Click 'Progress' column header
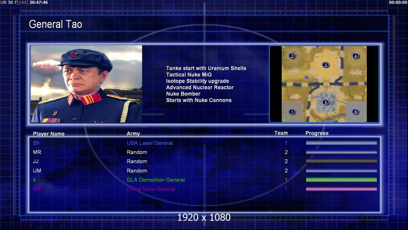The width and height of the screenshot is (408, 230). point(317,133)
